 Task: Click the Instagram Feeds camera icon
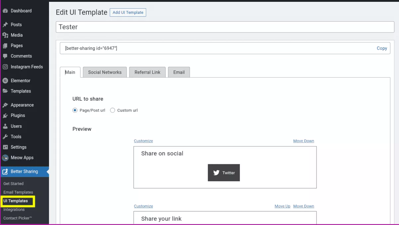coord(5,67)
